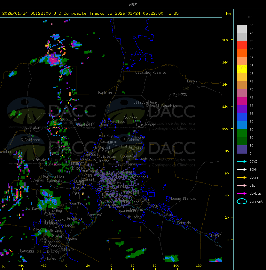Click the white 30HM track arrow icon
This screenshot has height=270, width=266.
coord(242,170)
